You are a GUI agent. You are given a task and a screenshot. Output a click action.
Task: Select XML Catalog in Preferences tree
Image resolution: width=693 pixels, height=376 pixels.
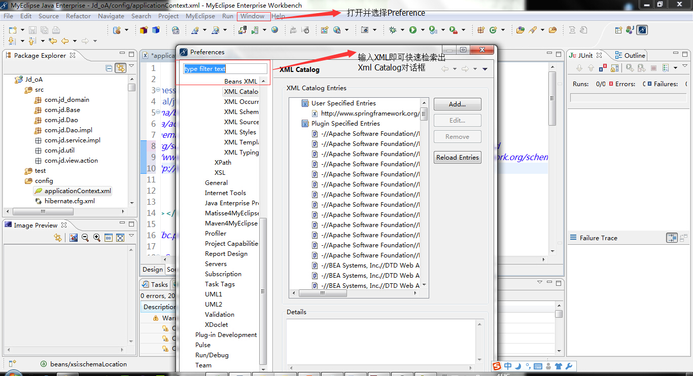pyautogui.click(x=241, y=92)
